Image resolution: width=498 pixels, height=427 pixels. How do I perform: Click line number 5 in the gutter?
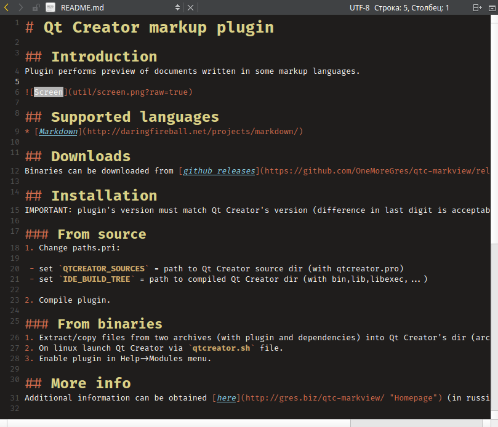[17, 82]
